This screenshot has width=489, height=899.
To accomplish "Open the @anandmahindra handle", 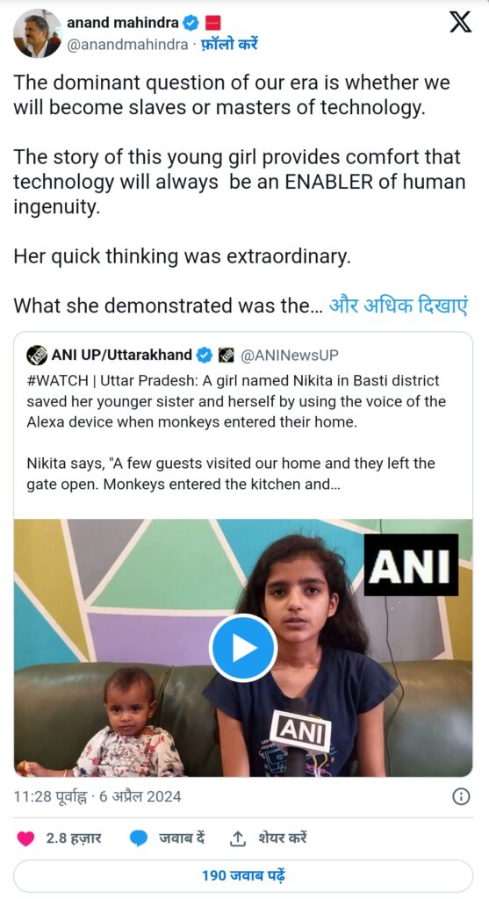I will (127, 45).
